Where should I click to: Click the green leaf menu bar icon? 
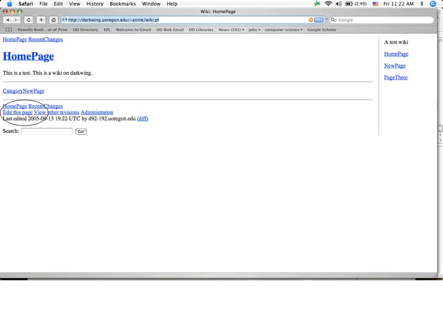(317, 4)
